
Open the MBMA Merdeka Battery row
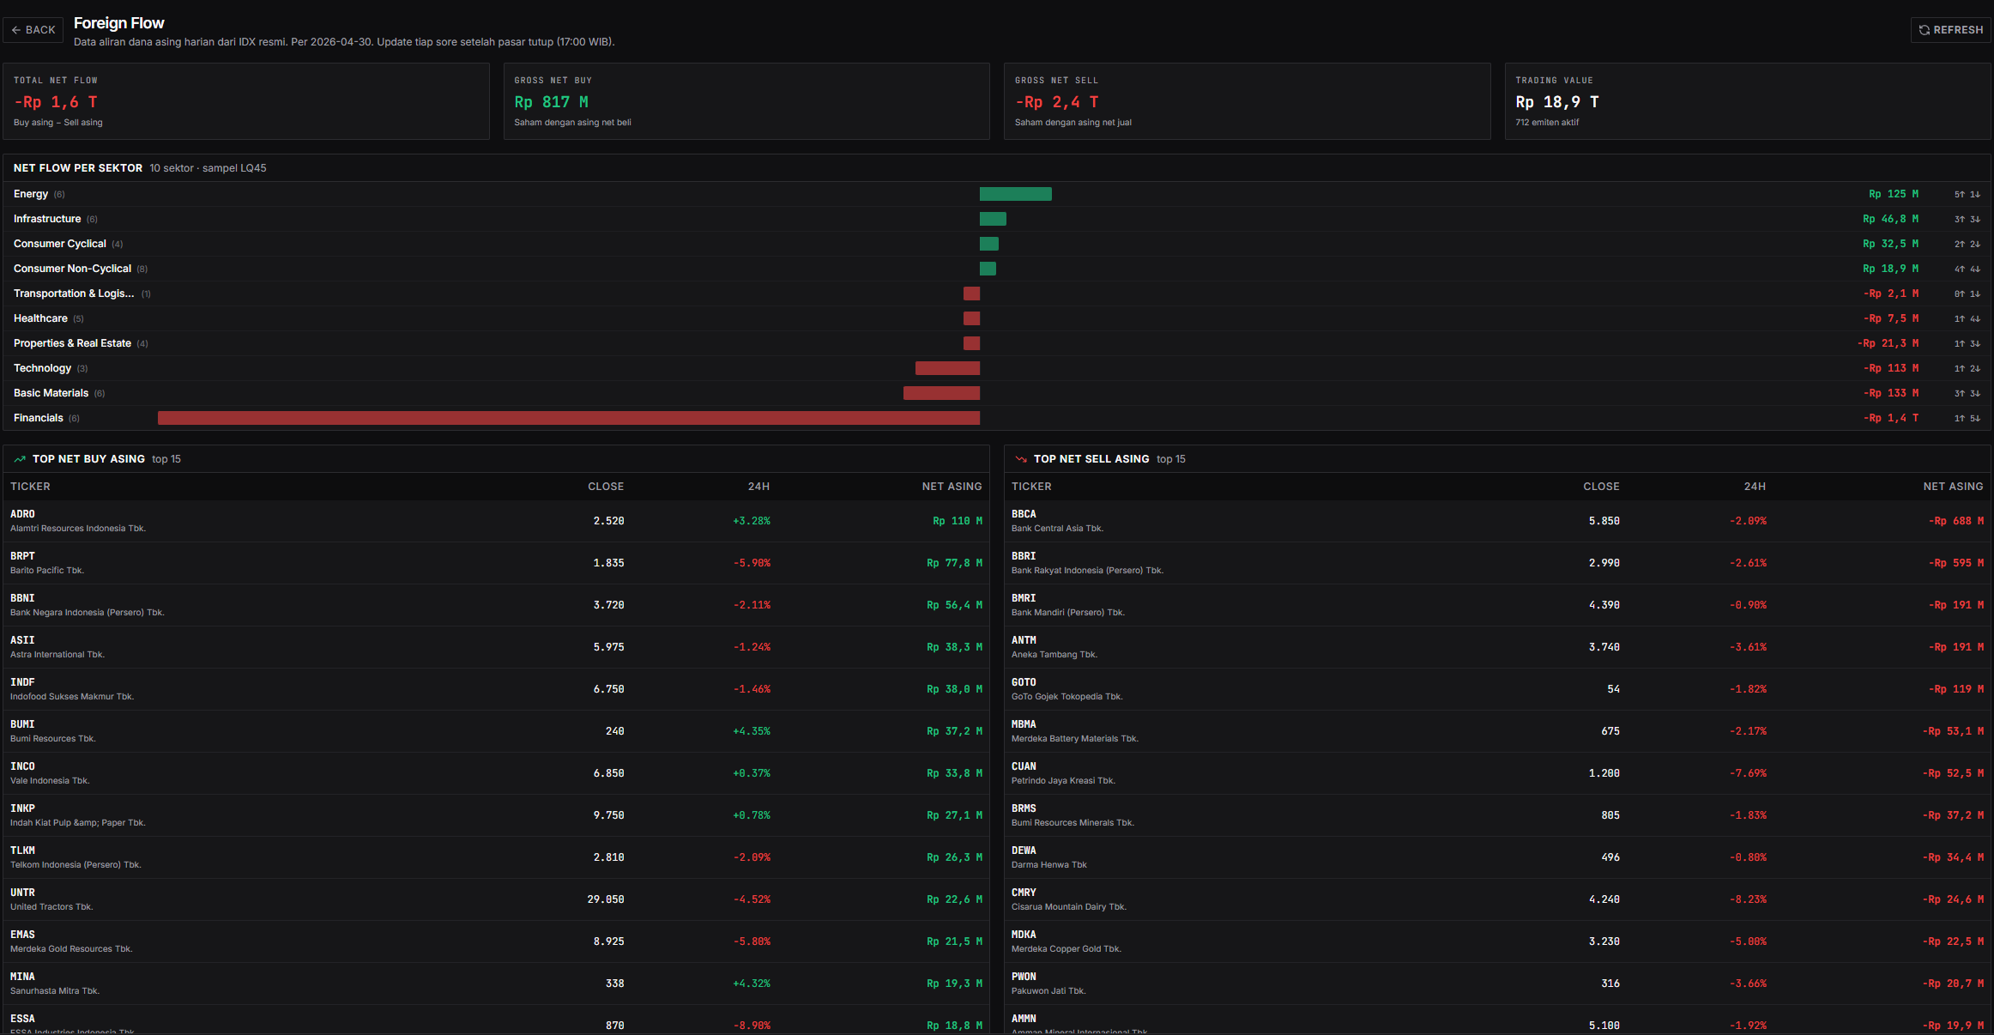(1497, 731)
